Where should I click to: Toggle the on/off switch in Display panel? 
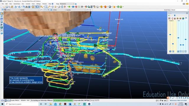[x=169, y=15]
